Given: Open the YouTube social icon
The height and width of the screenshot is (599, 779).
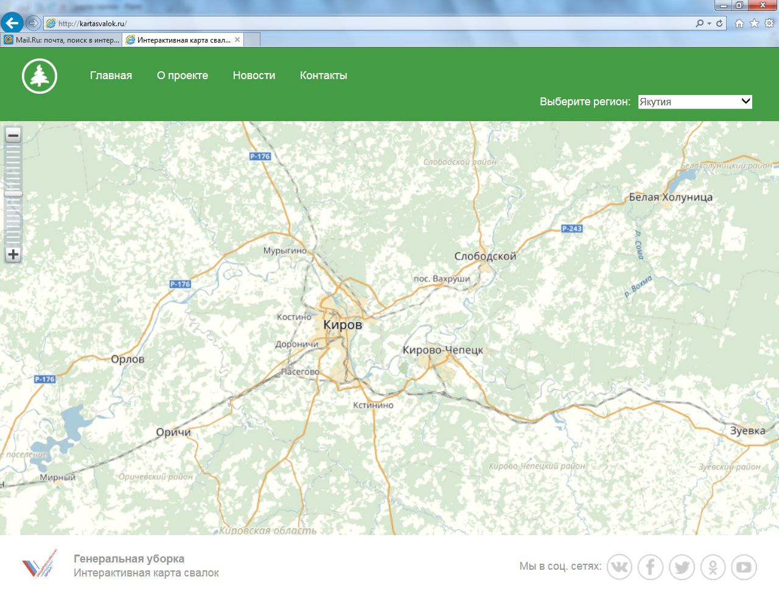Looking at the screenshot, I should tap(744, 567).
